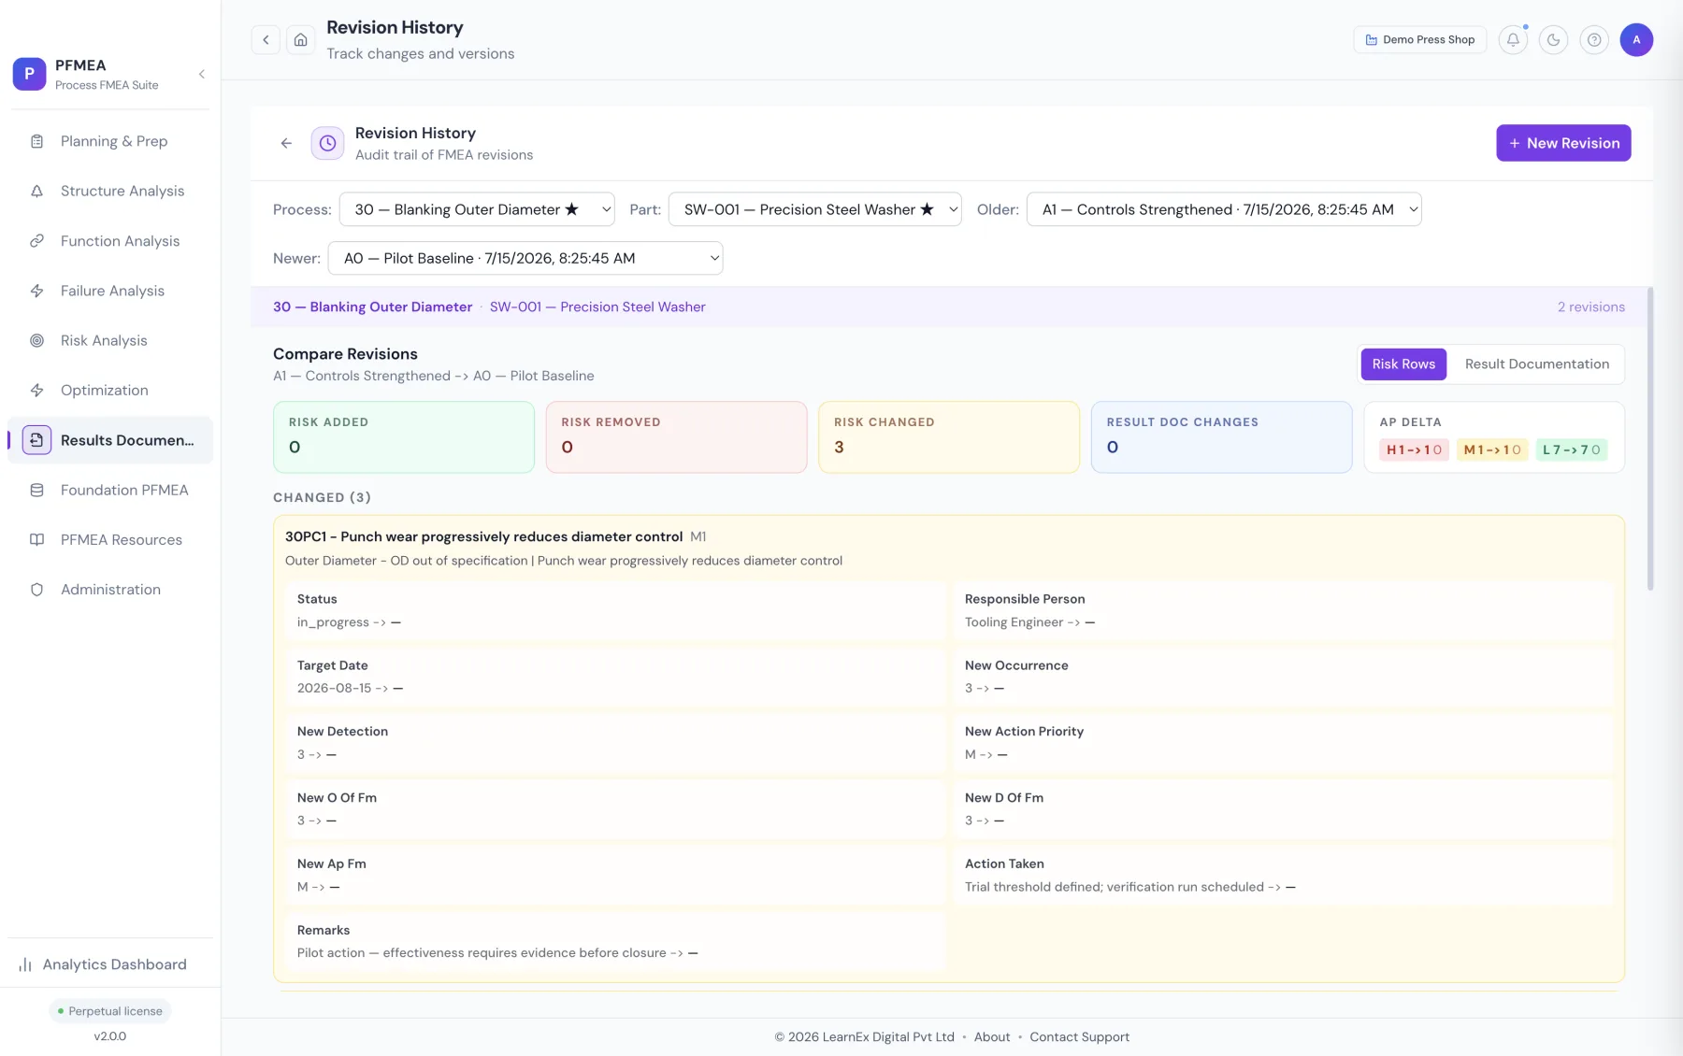Image resolution: width=1683 pixels, height=1056 pixels.
Task: Click the PFMEA Resources book icon
Action: [37, 540]
